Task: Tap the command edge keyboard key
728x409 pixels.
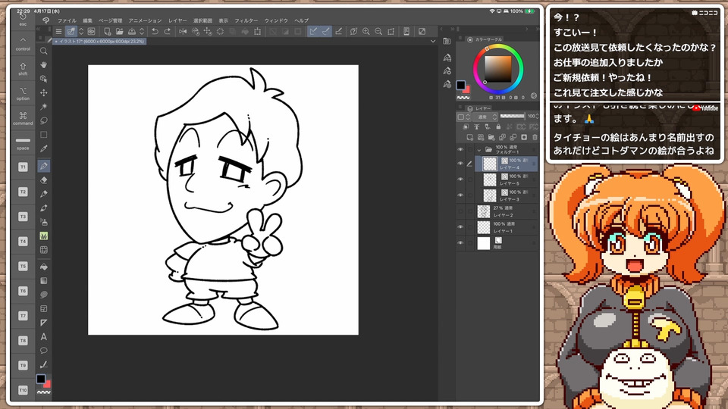Action: click(x=23, y=118)
